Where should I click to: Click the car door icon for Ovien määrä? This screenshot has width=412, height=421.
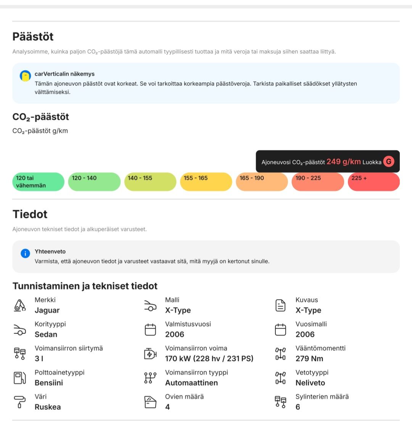(x=150, y=402)
